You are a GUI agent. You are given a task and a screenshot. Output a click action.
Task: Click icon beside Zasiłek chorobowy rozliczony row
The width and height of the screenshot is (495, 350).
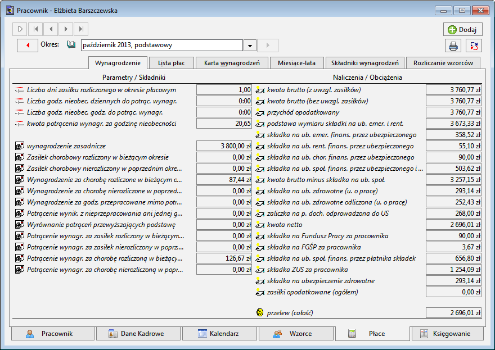[x=20, y=157]
